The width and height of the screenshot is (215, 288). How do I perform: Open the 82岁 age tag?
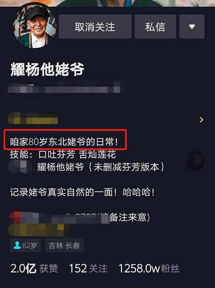pyautogui.click(x=25, y=245)
